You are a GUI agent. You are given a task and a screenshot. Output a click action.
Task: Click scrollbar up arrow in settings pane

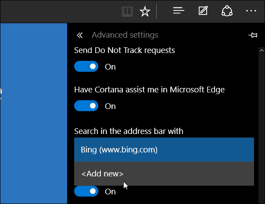[262, 50]
